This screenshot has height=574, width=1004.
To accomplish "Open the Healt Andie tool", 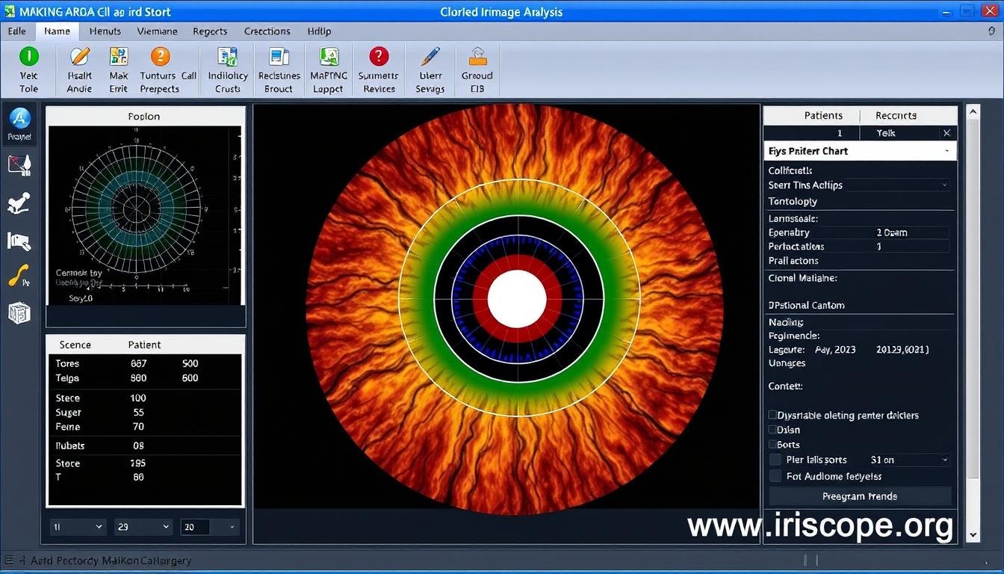I will pos(78,69).
